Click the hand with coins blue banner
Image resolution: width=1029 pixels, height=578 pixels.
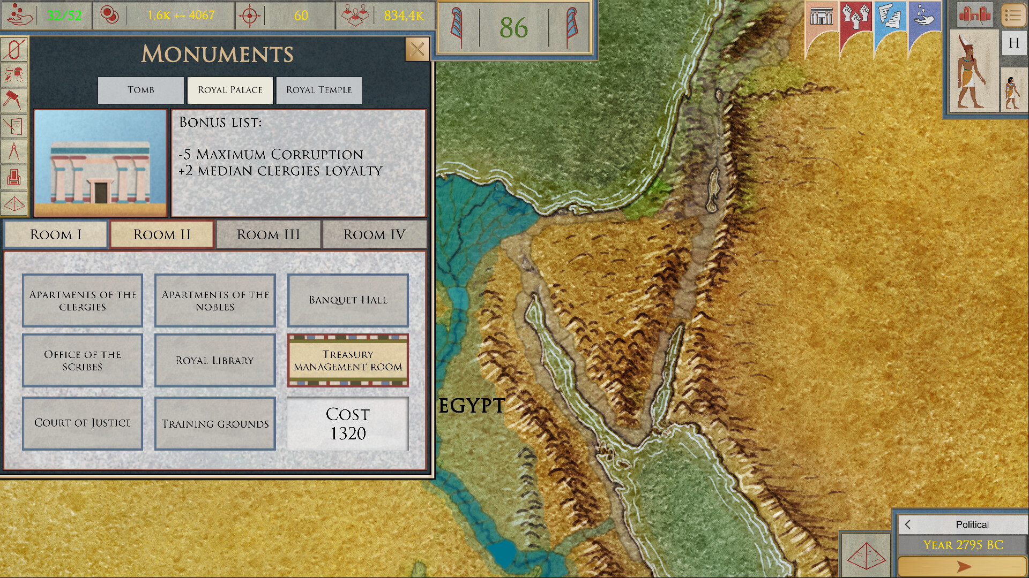pos(924,16)
